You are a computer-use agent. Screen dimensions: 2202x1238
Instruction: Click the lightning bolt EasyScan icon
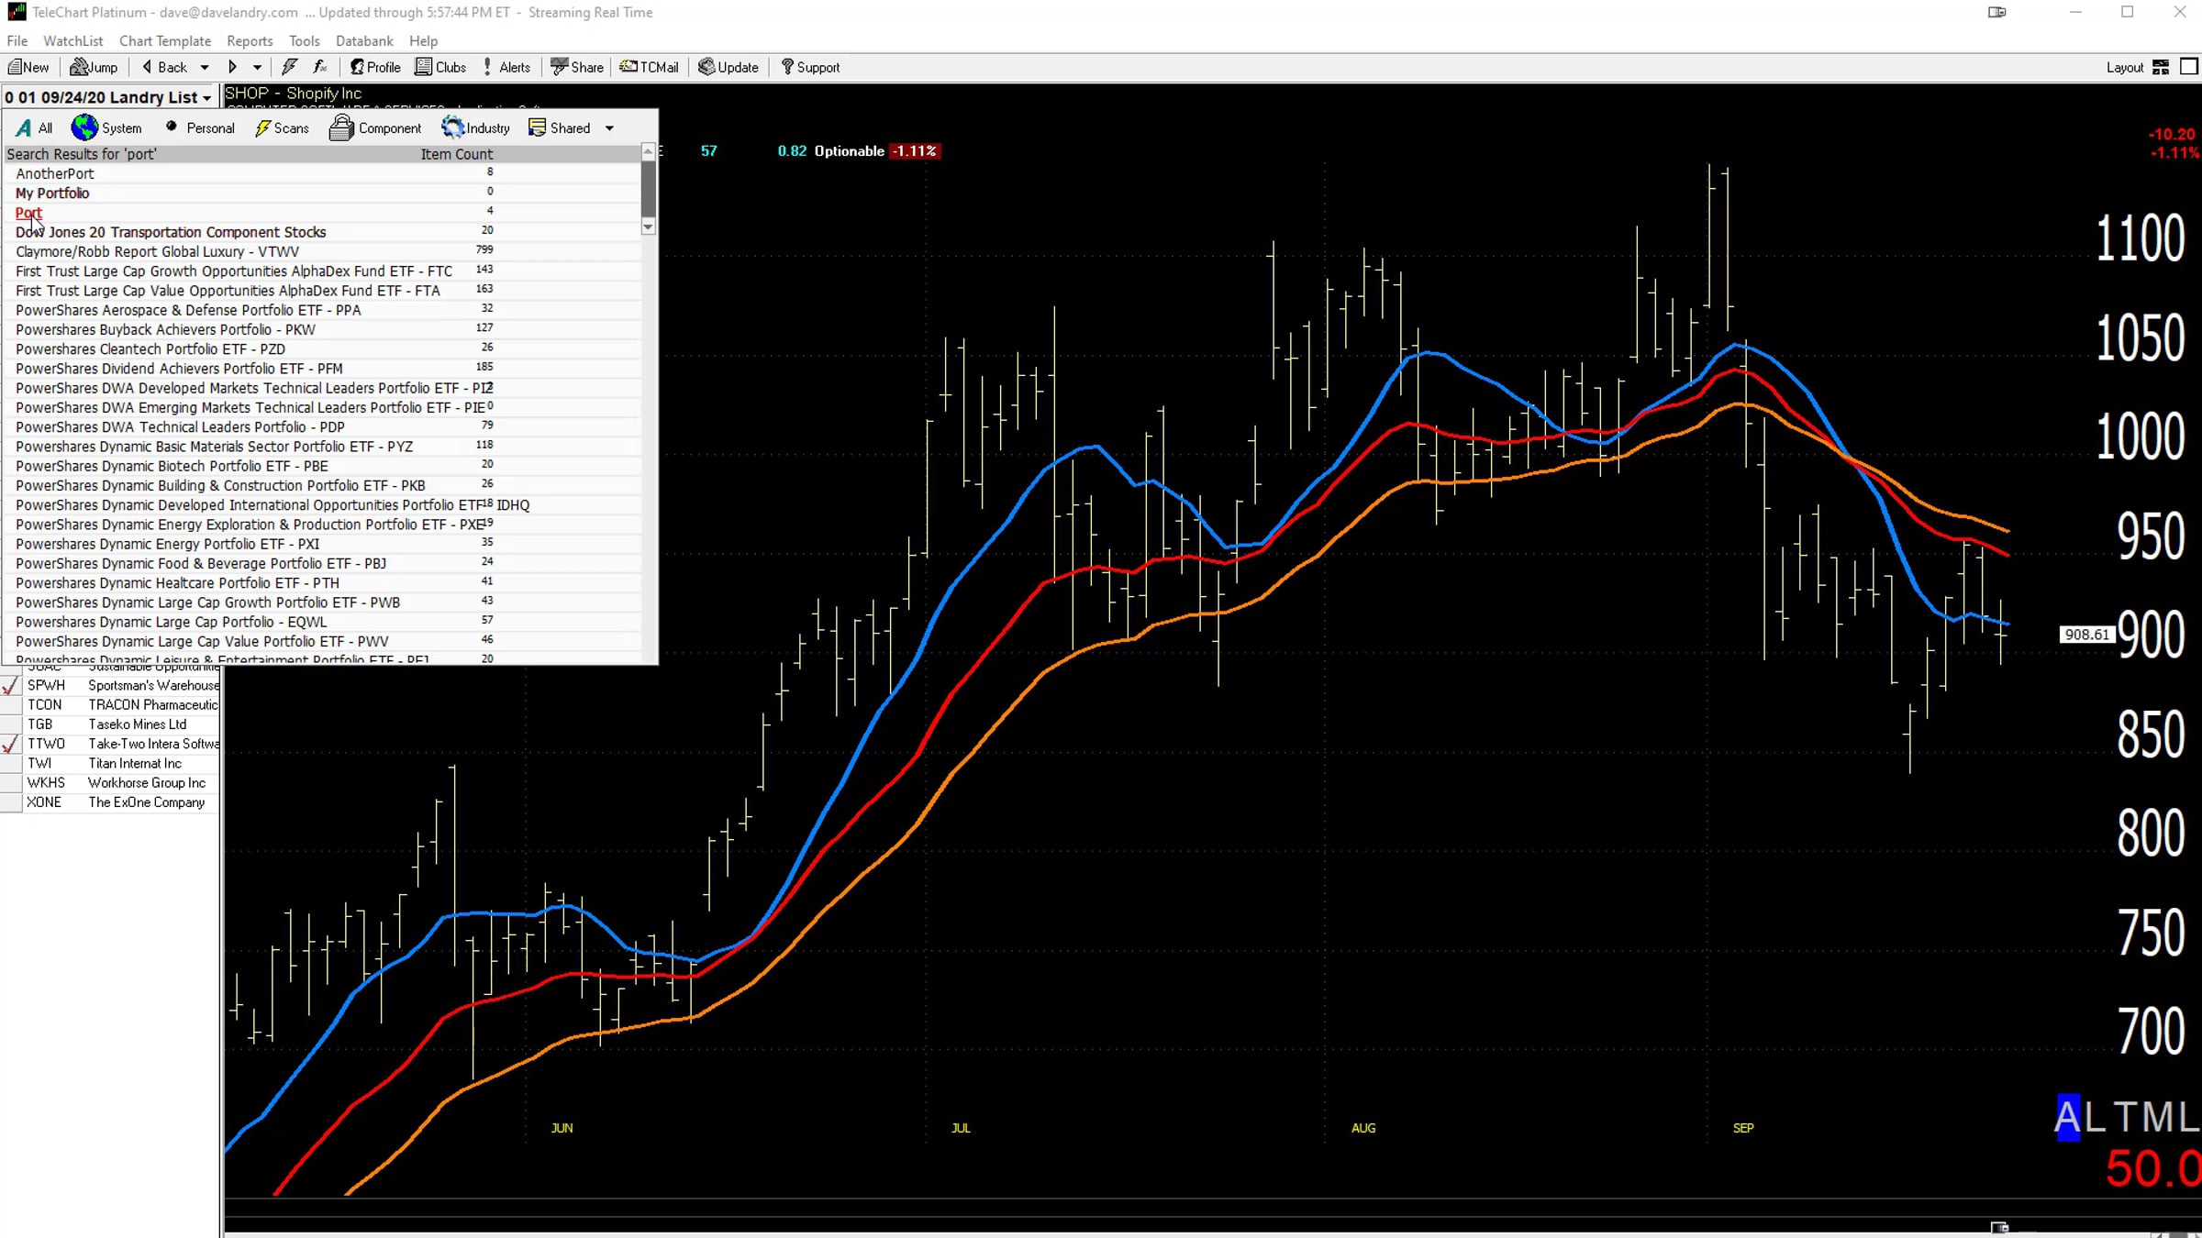pyautogui.click(x=289, y=67)
